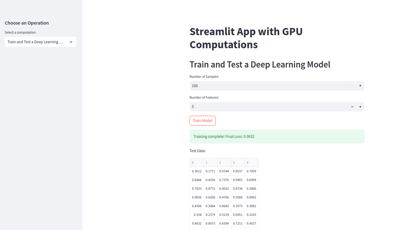Decrement Number of Features using minus icon
The image size is (414, 230).
point(352,107)
